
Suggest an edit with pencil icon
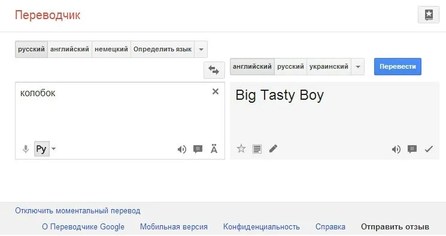[x=273, y=149]
